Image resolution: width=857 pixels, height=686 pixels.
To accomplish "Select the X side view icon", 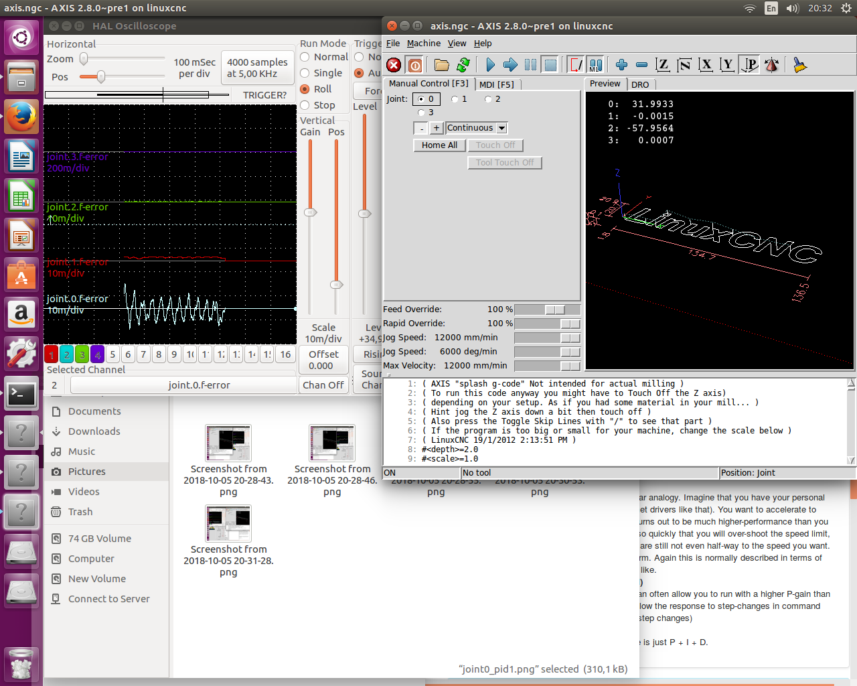I will point(705,65).
